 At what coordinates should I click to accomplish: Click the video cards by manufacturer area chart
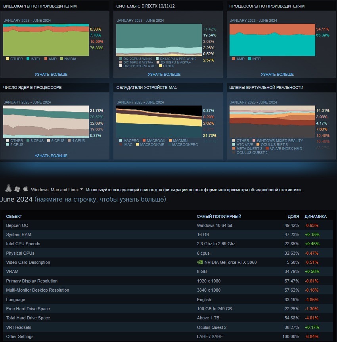[x=46, y=40]
